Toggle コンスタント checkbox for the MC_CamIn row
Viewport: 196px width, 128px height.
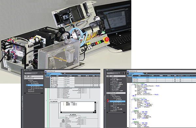point(99,87)
